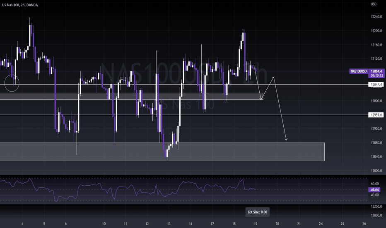Image resolution: width=386 pixels, height=228 pixels.
Task: Click the 13200.0 price axis label
Action: coord(376,31)
